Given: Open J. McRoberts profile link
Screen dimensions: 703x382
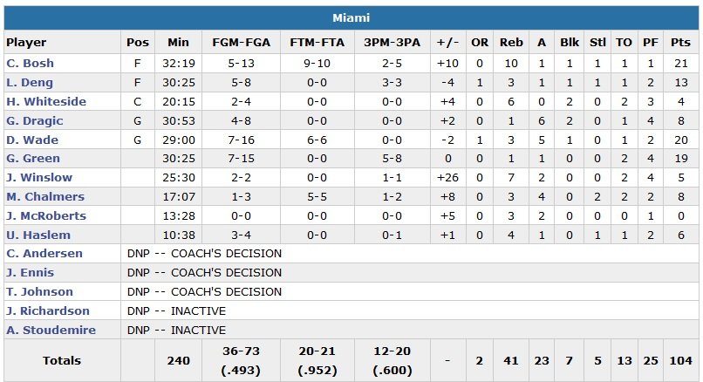Looking at the screenshot, I should click(47, 216).
